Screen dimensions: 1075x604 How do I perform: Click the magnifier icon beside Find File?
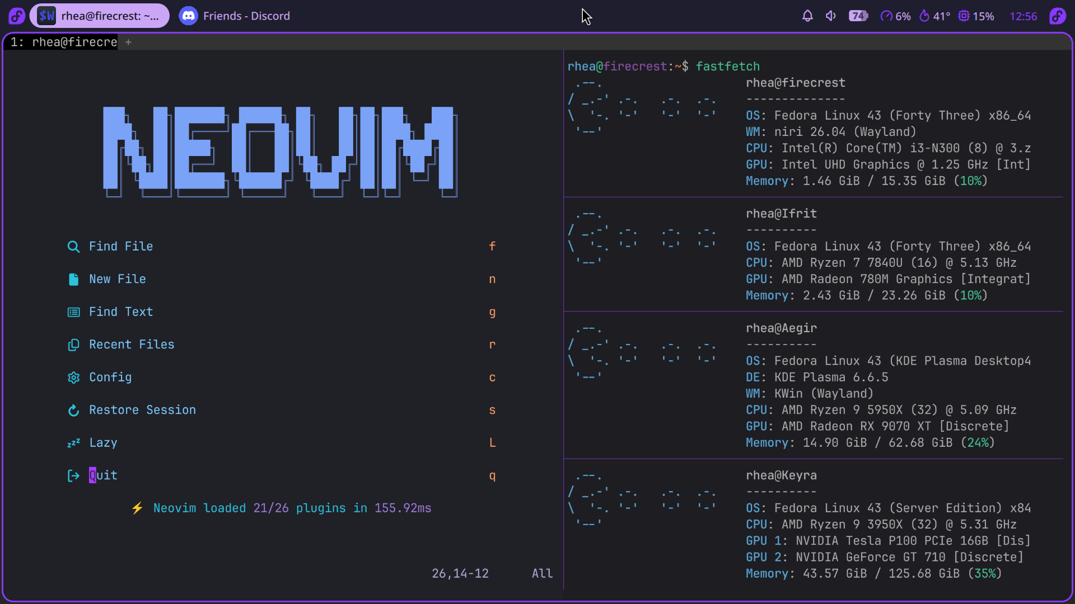pos(73,247)
